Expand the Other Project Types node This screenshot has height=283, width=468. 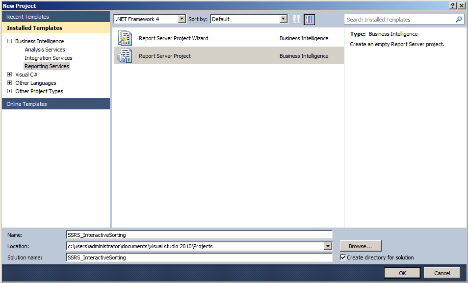tap(9, 91)
